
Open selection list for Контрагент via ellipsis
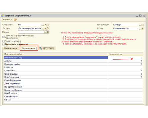point(43,25)
